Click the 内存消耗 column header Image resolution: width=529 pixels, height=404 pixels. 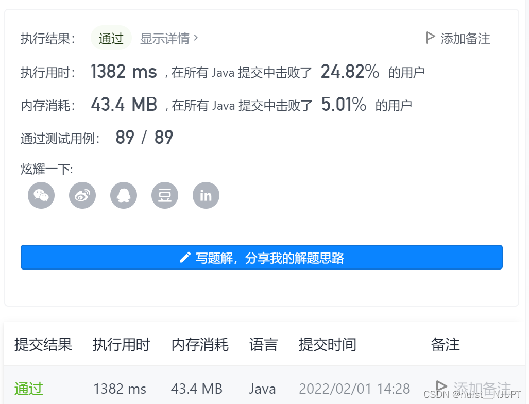click(200, 345)
